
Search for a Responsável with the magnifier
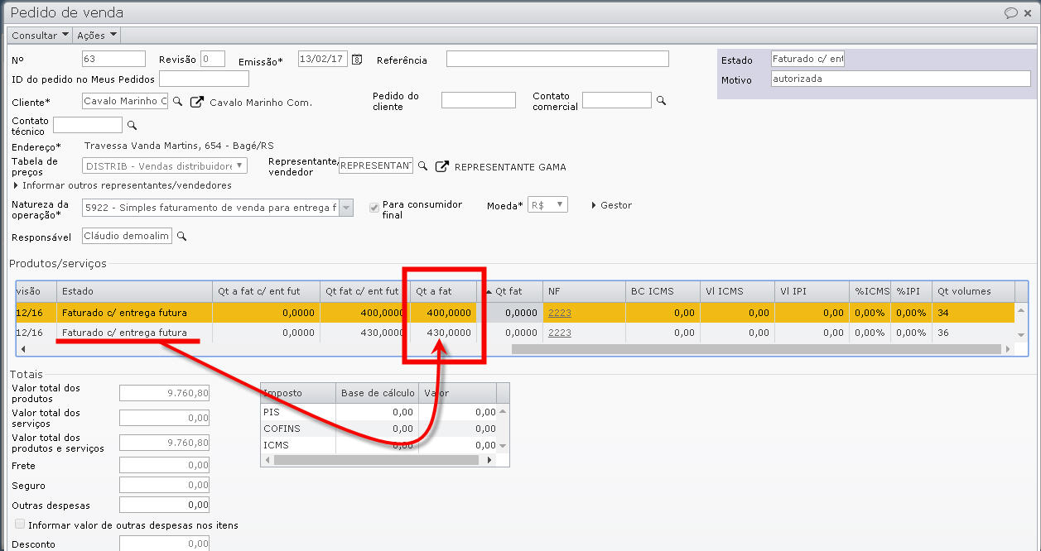point(181,237)
